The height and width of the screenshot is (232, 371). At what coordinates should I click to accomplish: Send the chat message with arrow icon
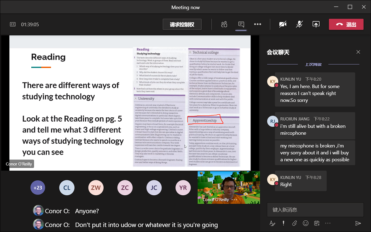point(358,223)
